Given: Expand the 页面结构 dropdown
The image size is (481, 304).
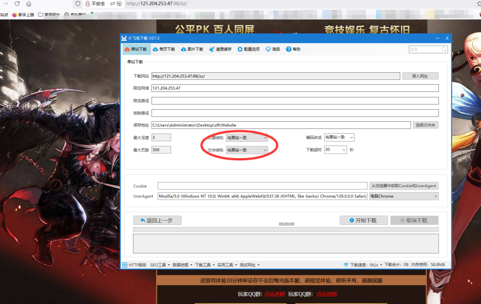Looking at the screenshot, I should pos(247,138).
